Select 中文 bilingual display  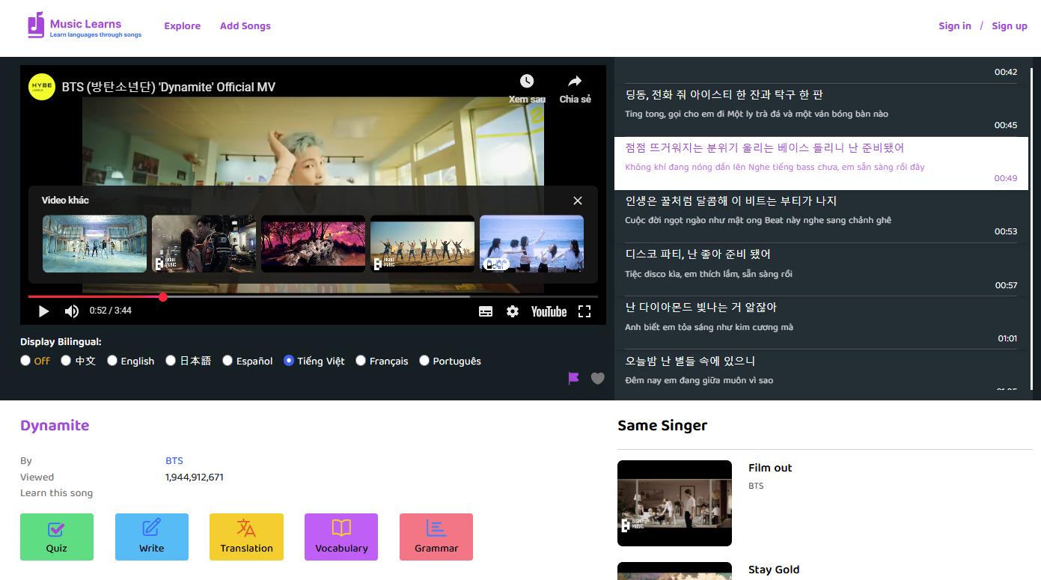[x=66, y=361]
